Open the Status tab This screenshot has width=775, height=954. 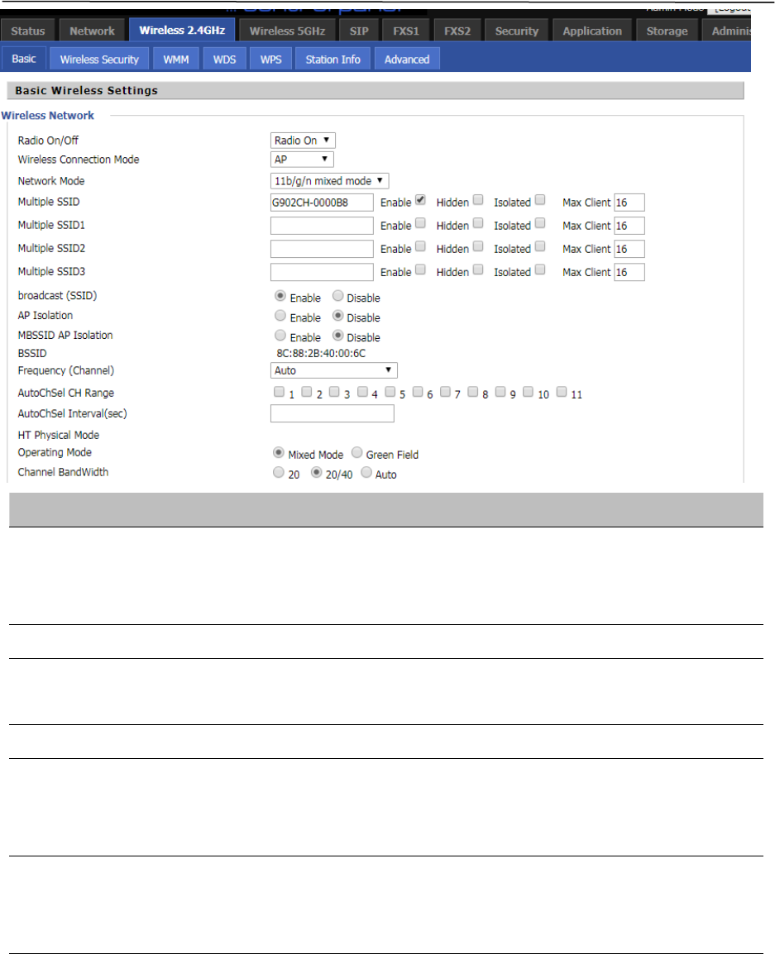28,31
